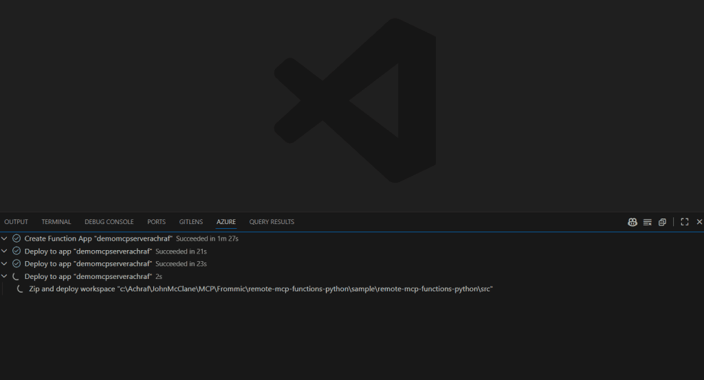Select the Zip and deploy workspace item
Viewport: 704px width, 380px height.
261,289
